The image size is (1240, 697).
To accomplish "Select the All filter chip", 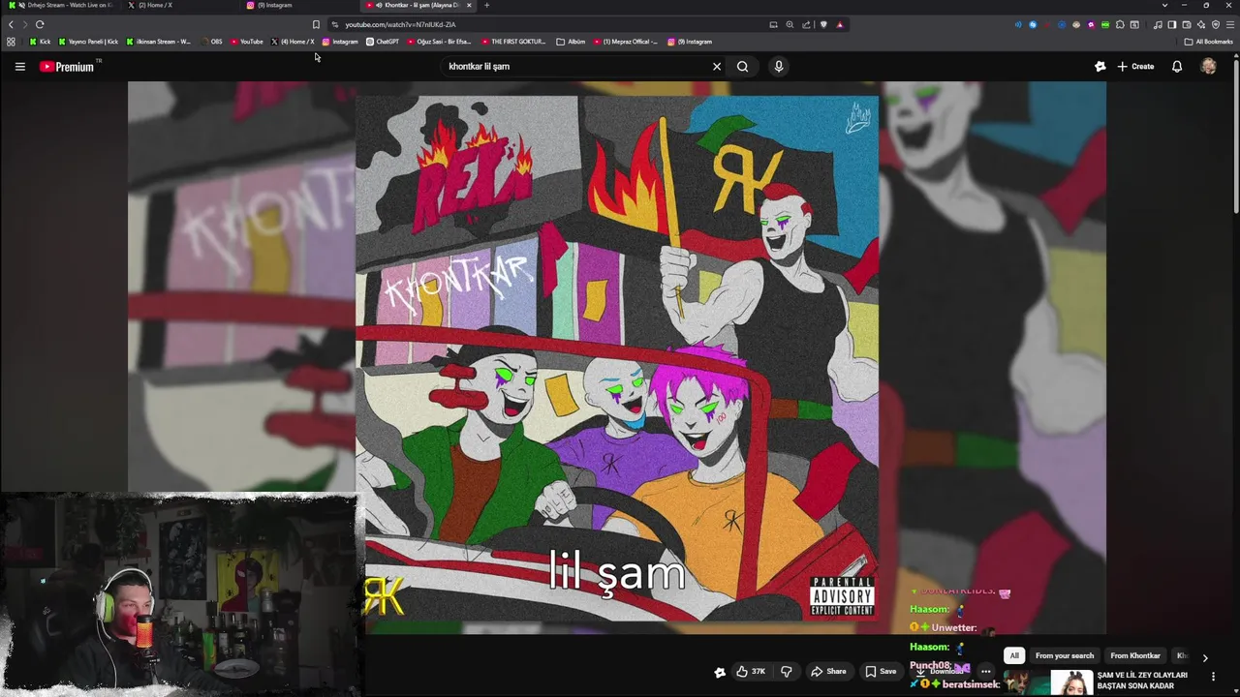I will point(1014,655).
